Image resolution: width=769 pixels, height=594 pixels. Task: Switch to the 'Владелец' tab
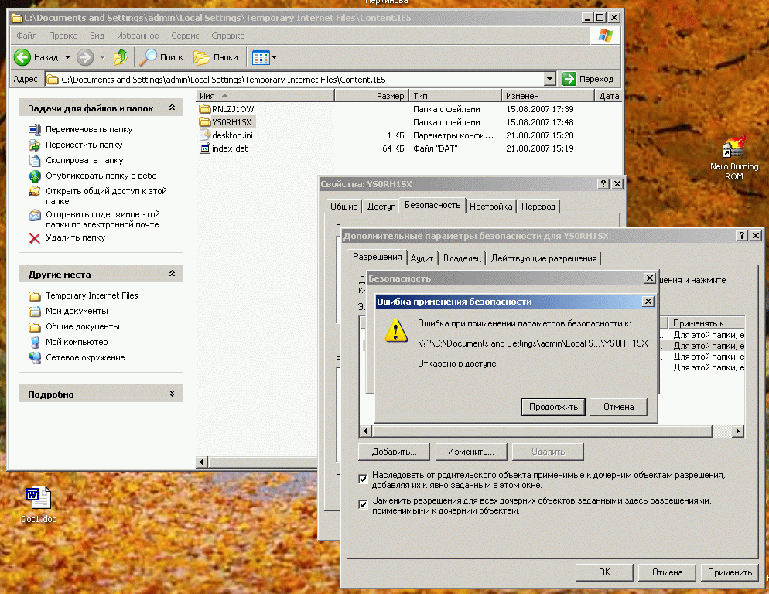point(463,258)
